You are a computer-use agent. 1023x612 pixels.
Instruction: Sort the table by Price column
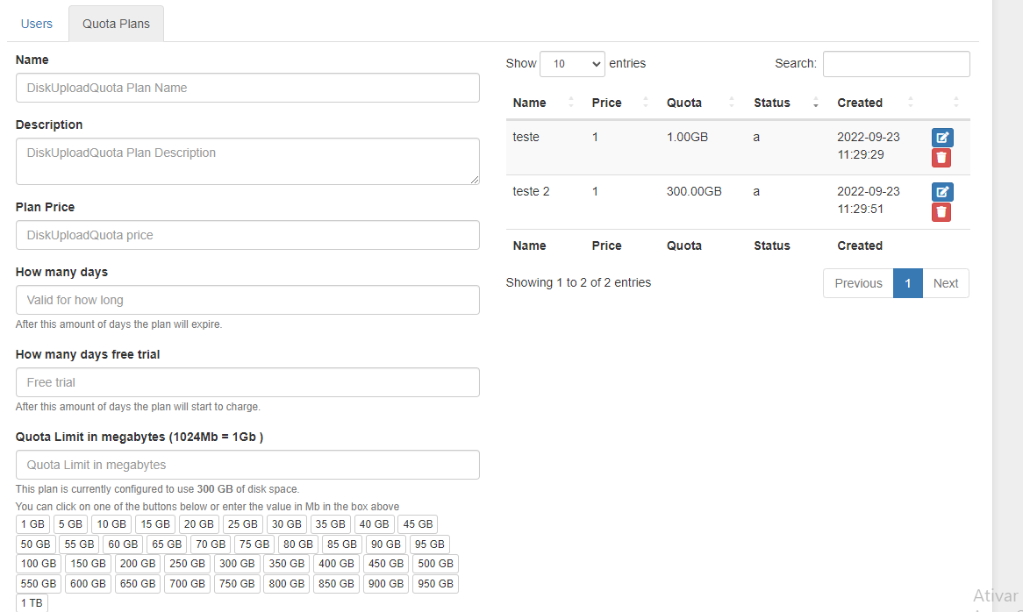tap(606, 103)
